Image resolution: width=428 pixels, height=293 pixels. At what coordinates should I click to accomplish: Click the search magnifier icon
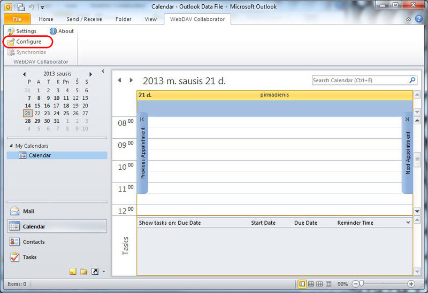click(412, 80)
